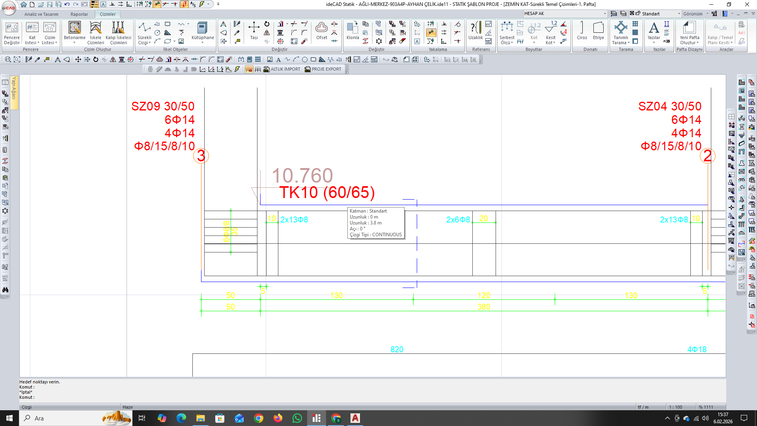The image size is (757, 426).
Task: Open the Yapı Ağacı side panel
Action: [14, 88]
